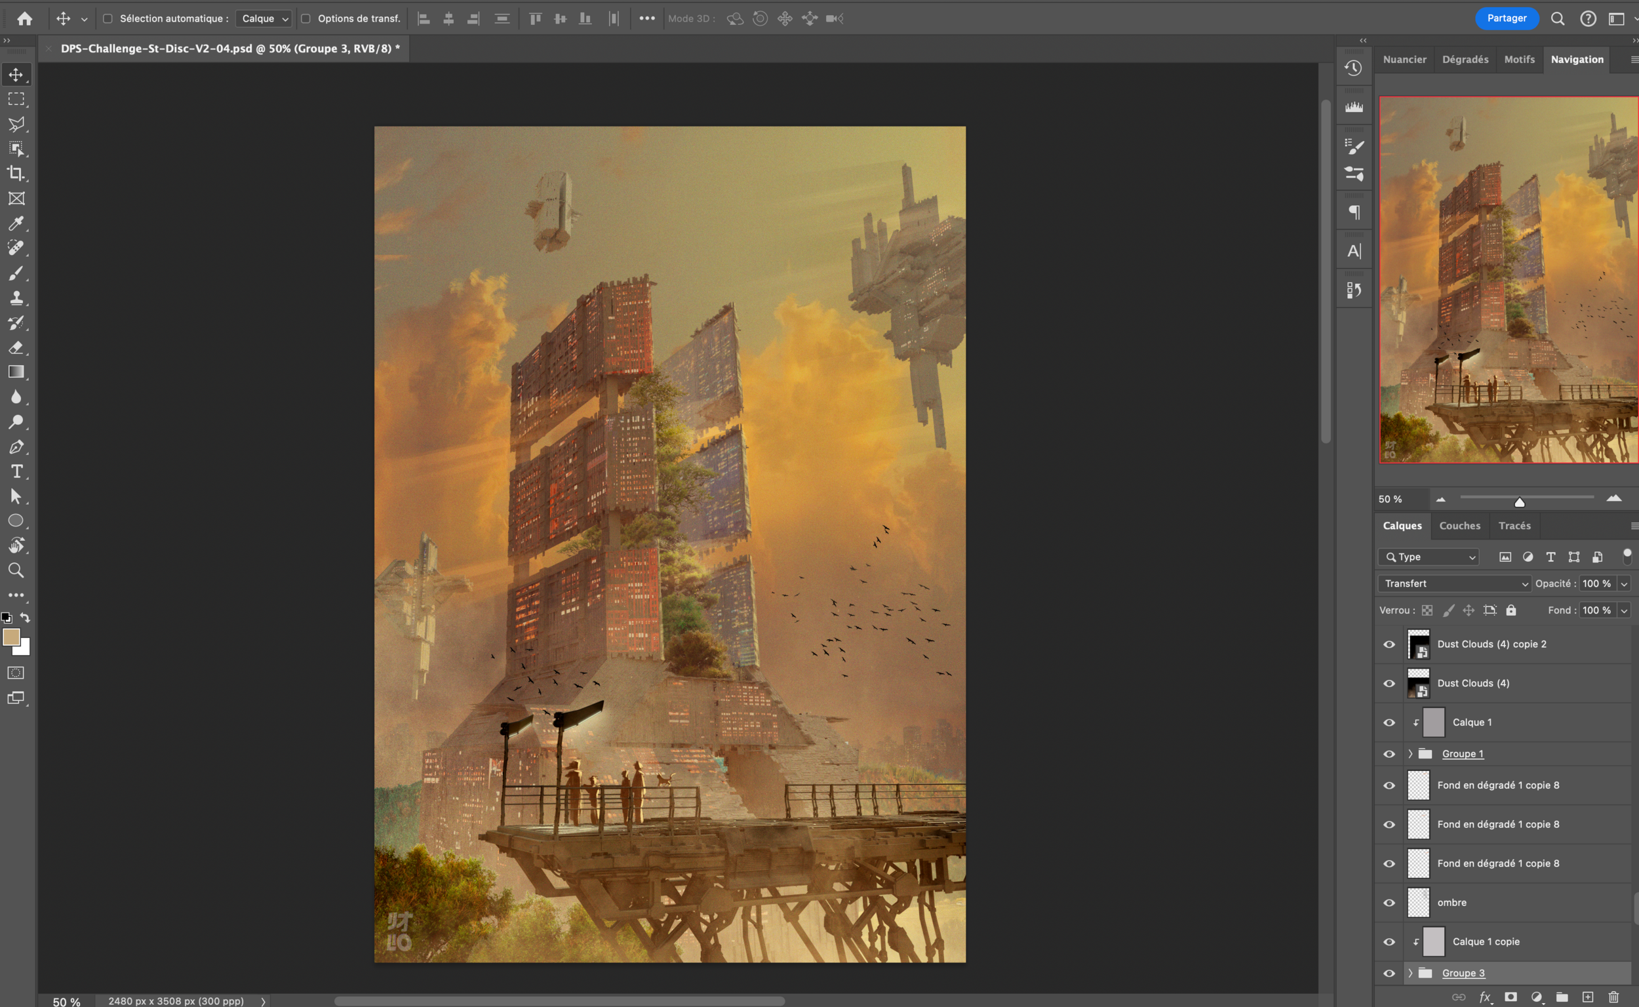The height and width of the screenshot is (1007, 1639).
Task: Pick the Eraser tool
Action: pyautogui.click(x=16, y=347)
